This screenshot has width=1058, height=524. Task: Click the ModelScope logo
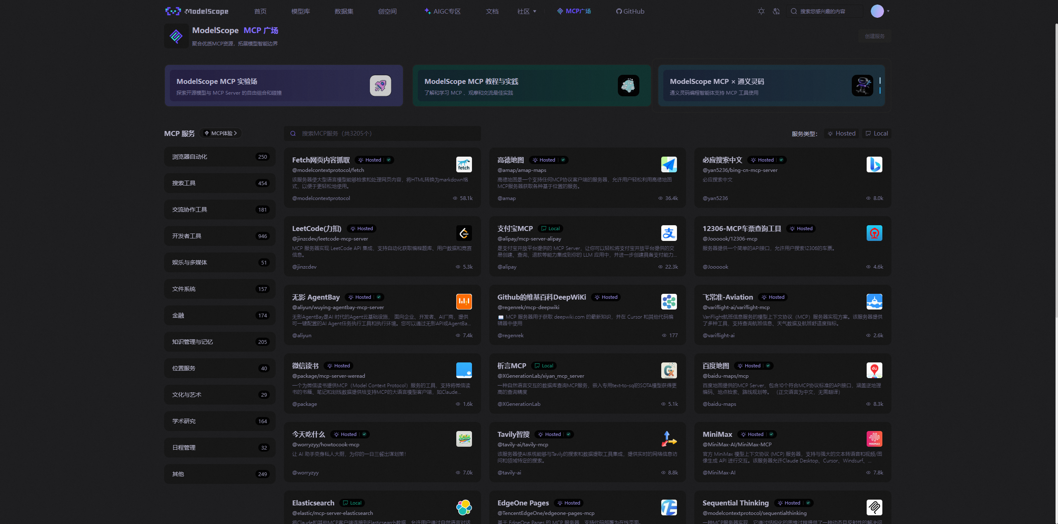[x=197, y=11]
